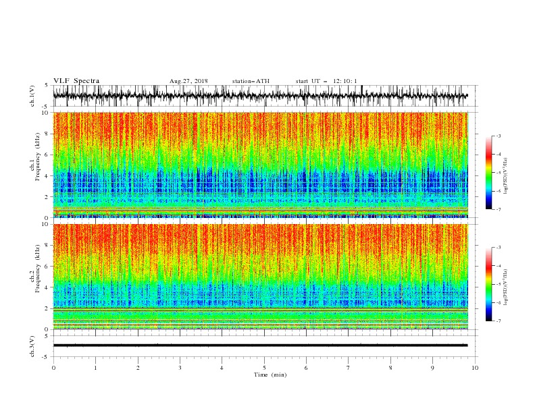Click the ch.1 waveform trace
535x413 pixels.
pyautogui.click(x=260, y=96)
